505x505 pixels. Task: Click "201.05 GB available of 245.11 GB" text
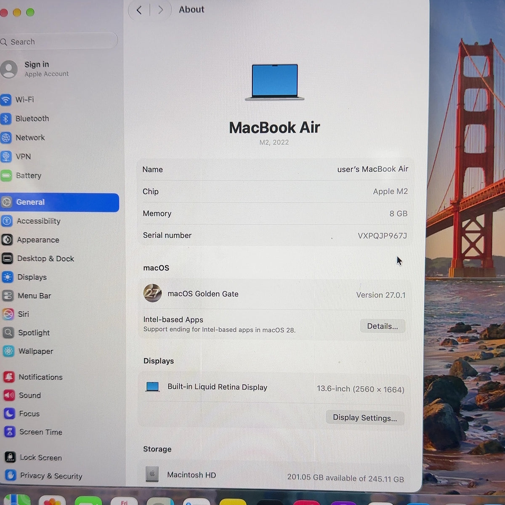[346, 478]
